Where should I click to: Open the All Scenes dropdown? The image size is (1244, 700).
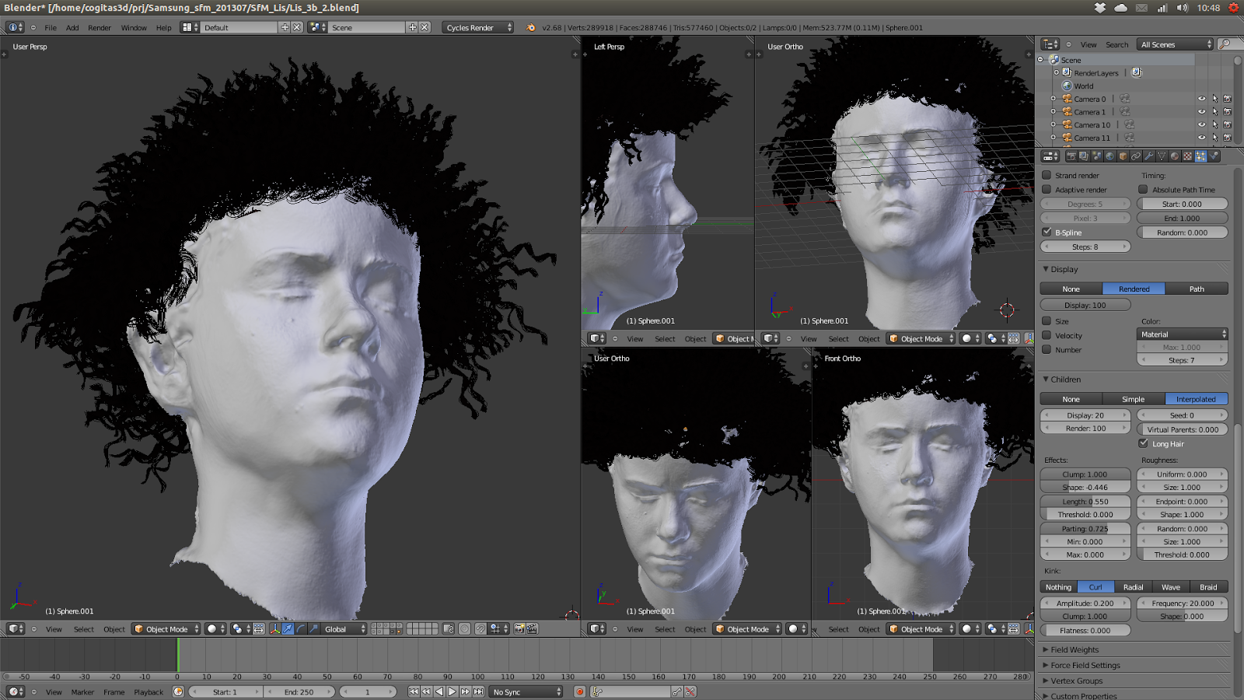coord(1174,44)
